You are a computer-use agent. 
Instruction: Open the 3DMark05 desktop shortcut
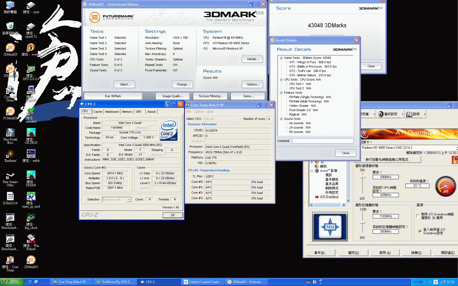pos(10,49)
